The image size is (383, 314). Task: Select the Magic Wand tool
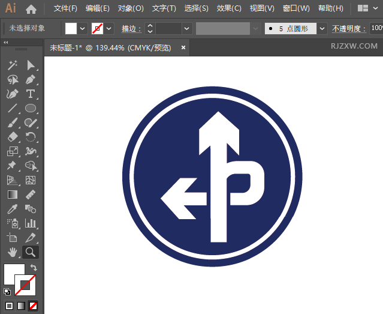[12, 65]
